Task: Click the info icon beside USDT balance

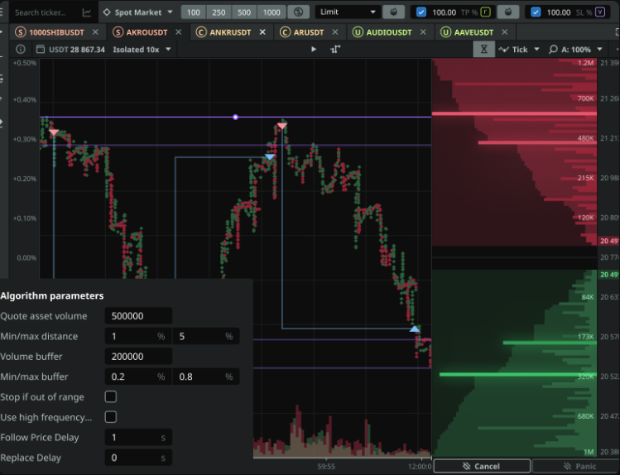Action: [21, 49]
